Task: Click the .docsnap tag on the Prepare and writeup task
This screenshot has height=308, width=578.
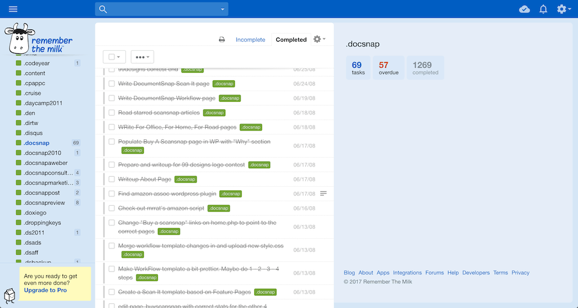Action: tap(259, 165)
